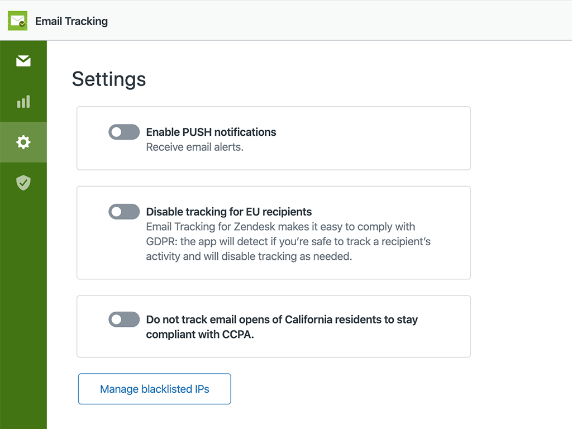
Task: Open the shield checkmark sidebar section
Action: coord(23,183)
